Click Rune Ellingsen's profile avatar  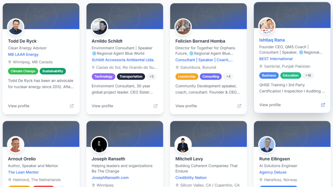click(x=267, y=145)
